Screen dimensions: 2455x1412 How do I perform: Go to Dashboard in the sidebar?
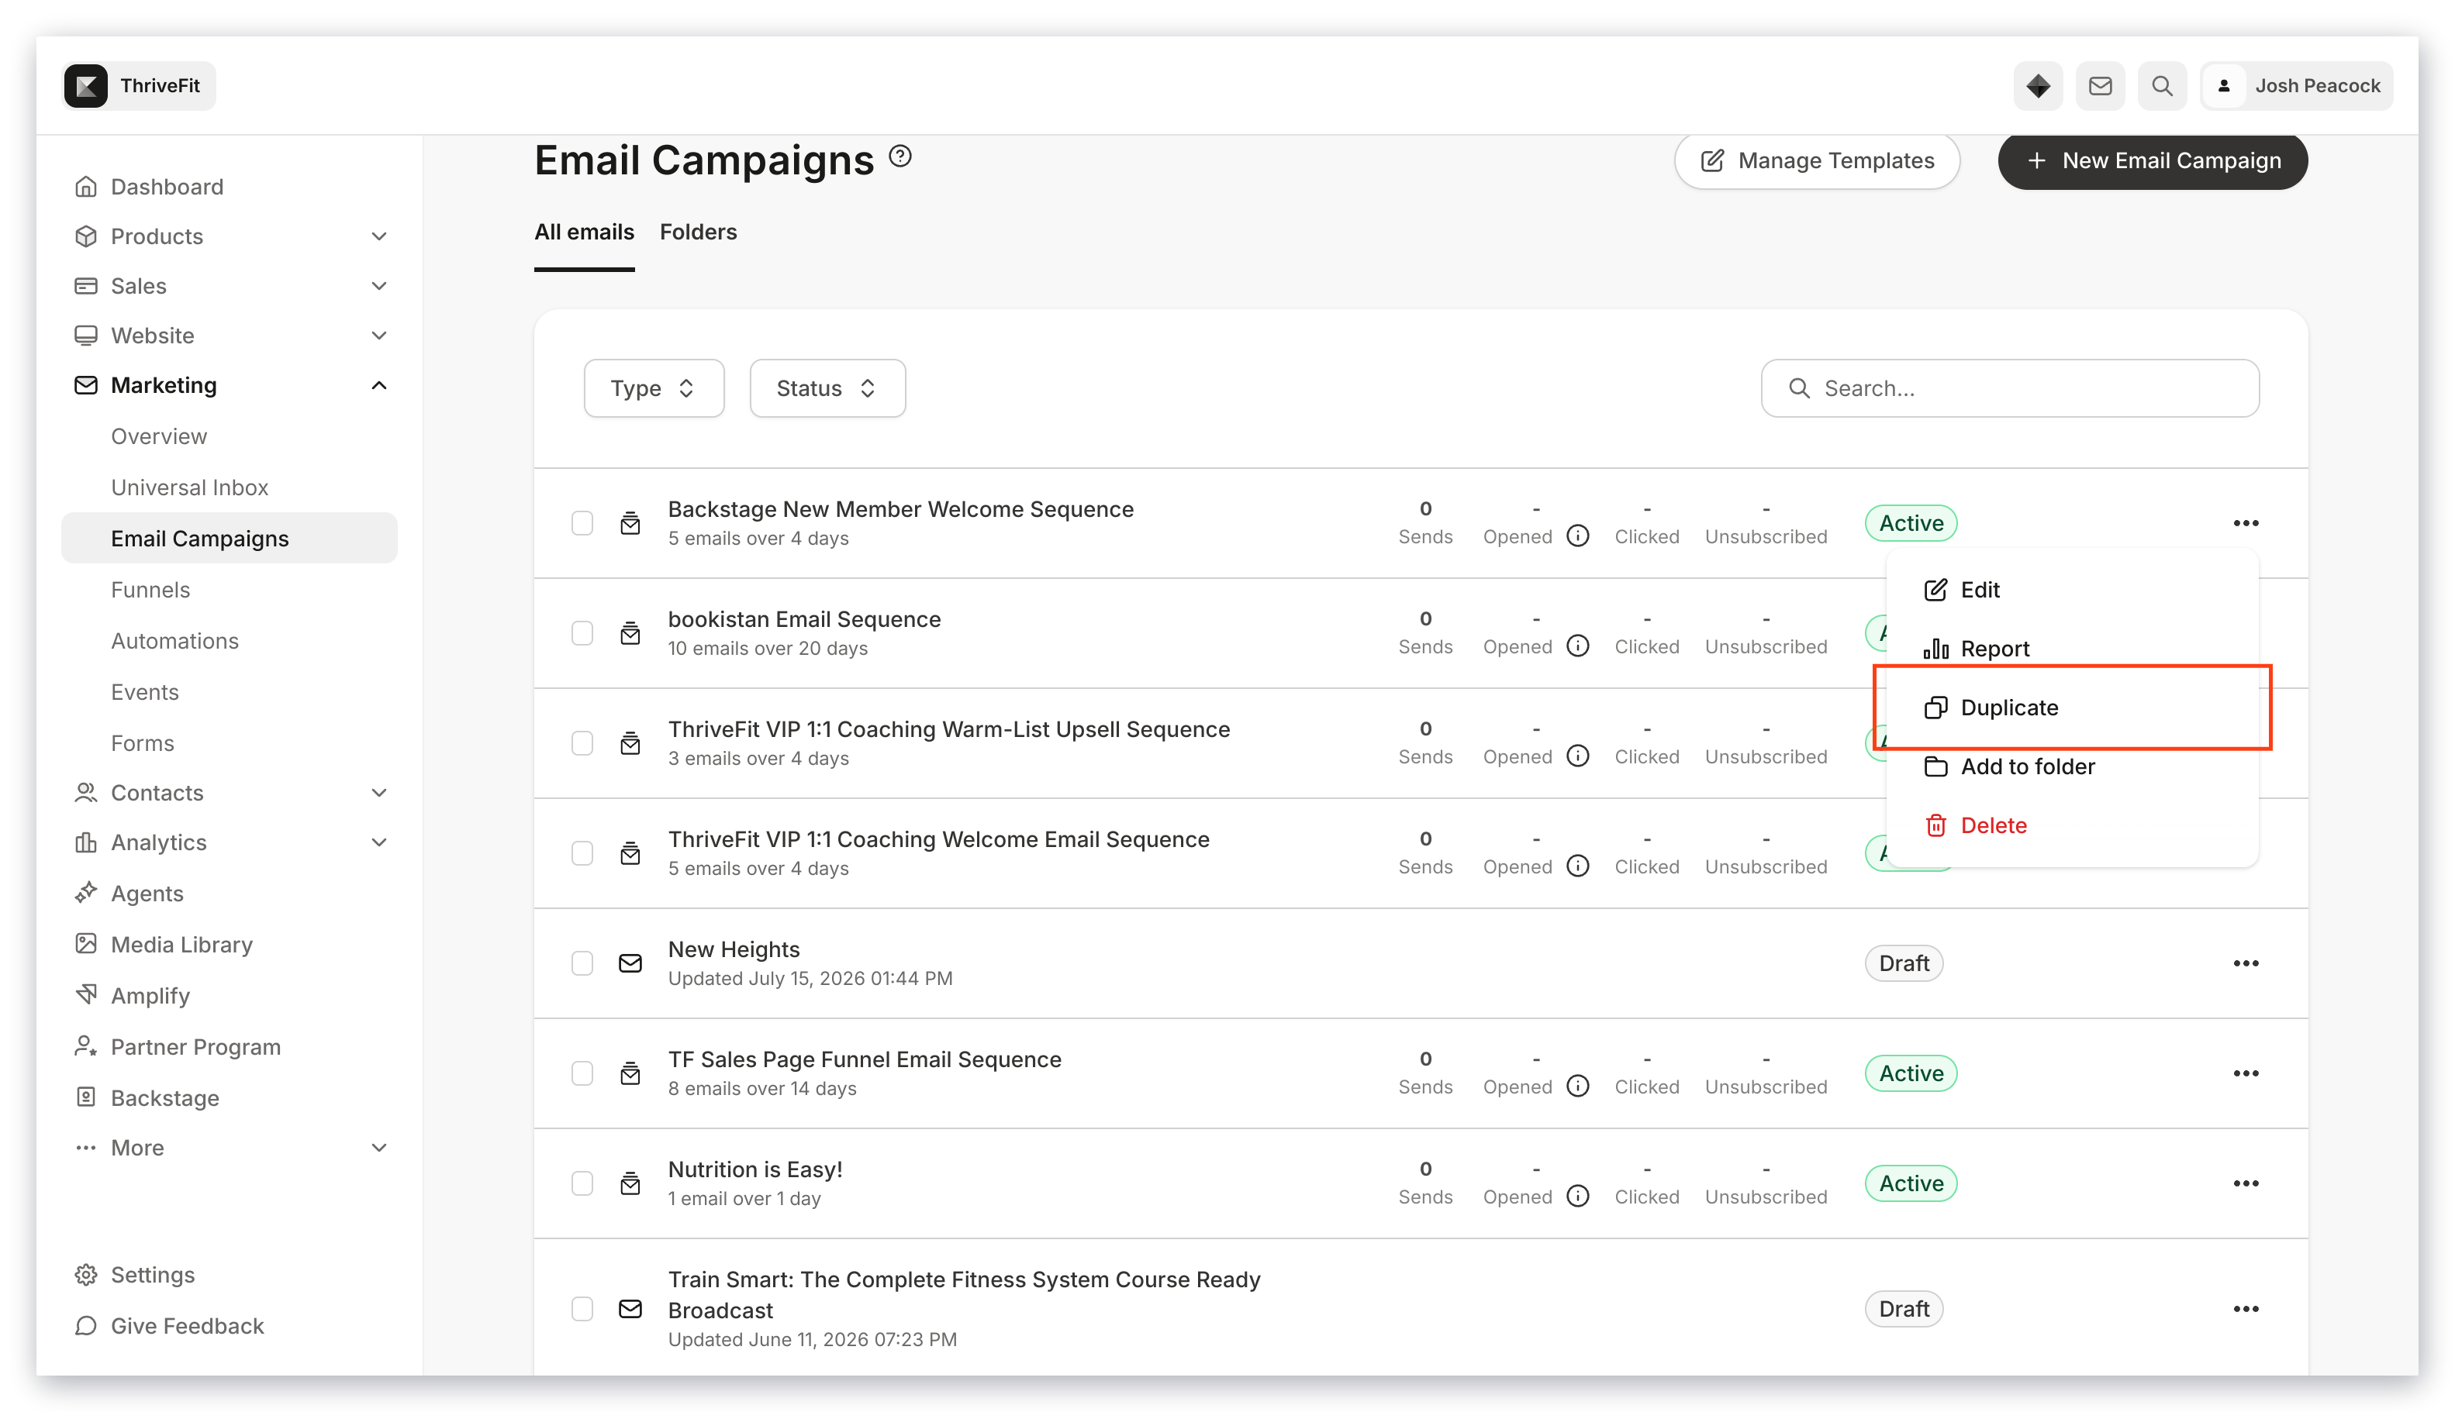(166, 186)
